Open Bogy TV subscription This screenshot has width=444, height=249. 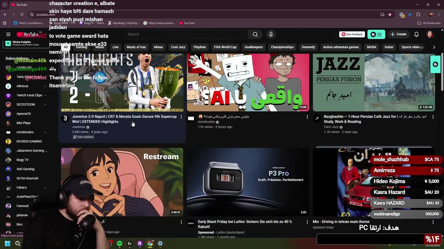tap(23, 160)
